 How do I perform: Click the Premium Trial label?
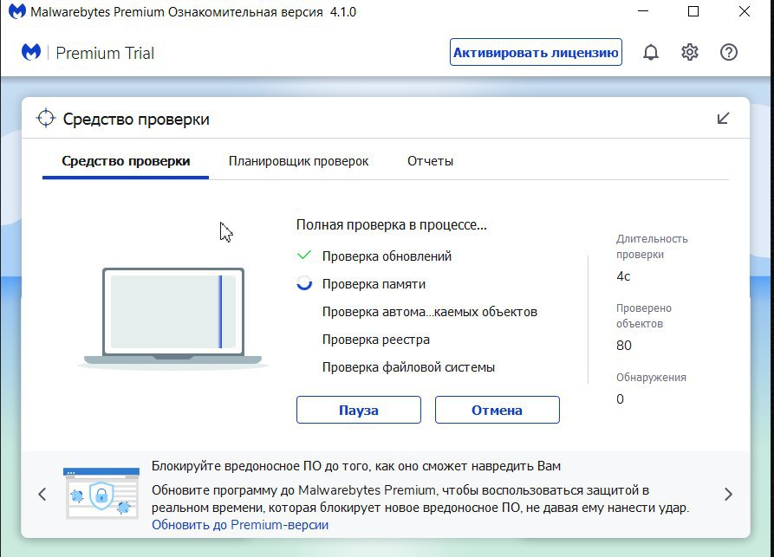point(105,53)
